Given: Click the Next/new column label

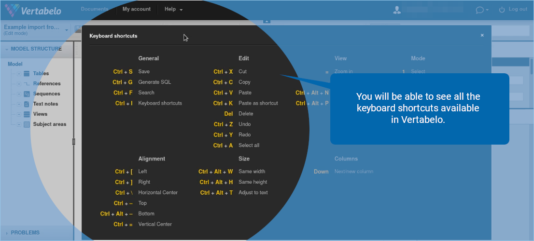Looking at the screenshot, I should point(354,172).
